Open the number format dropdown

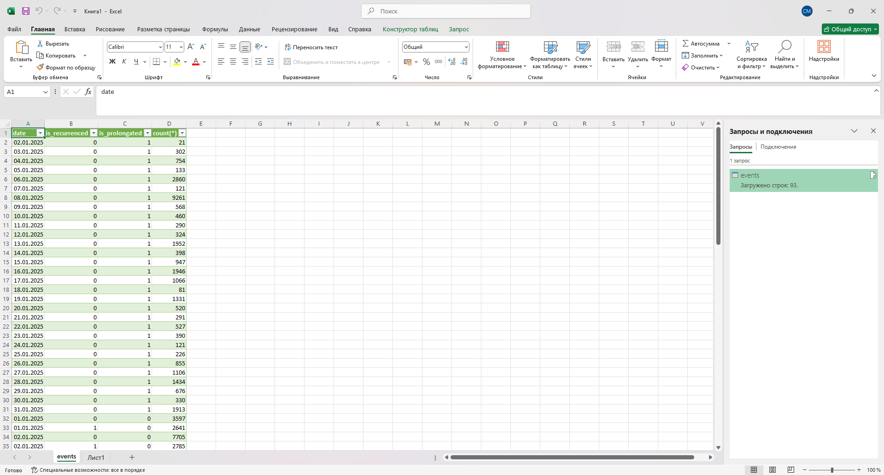point(466,47)
